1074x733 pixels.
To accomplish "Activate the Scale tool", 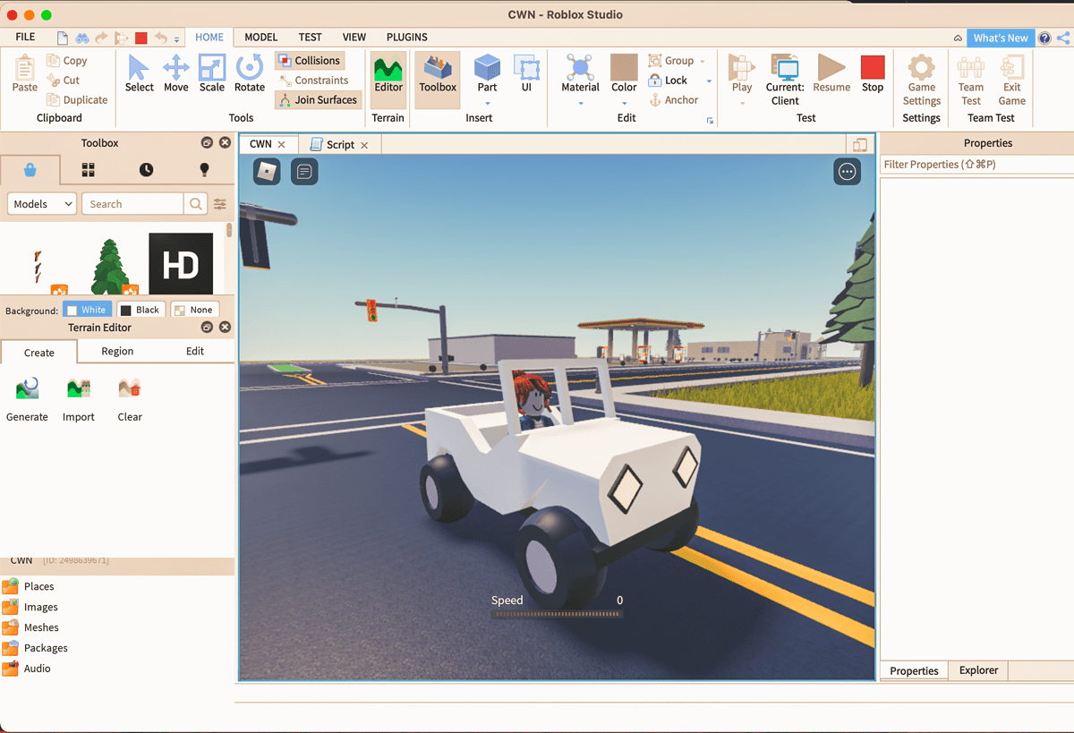I will [212, 73].
